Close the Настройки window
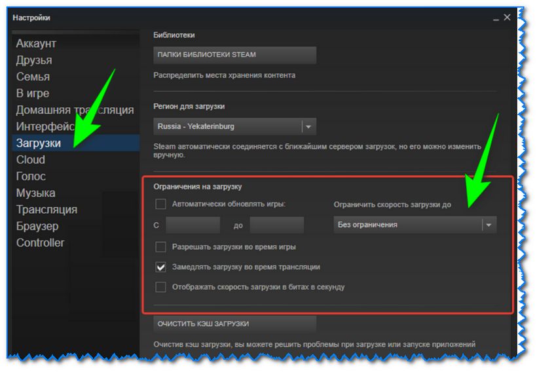Viewport: 537px width, 372px height. pos(508,17)
